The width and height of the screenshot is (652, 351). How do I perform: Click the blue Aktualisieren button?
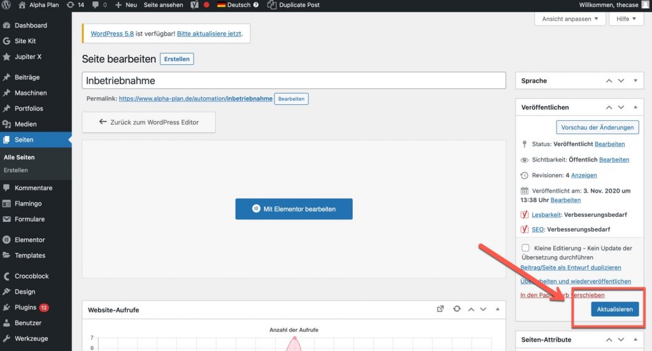(x=614, y=310)
